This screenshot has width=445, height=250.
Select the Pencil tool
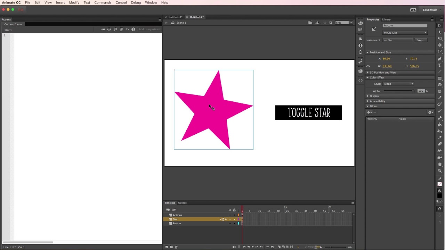(439, 98)
